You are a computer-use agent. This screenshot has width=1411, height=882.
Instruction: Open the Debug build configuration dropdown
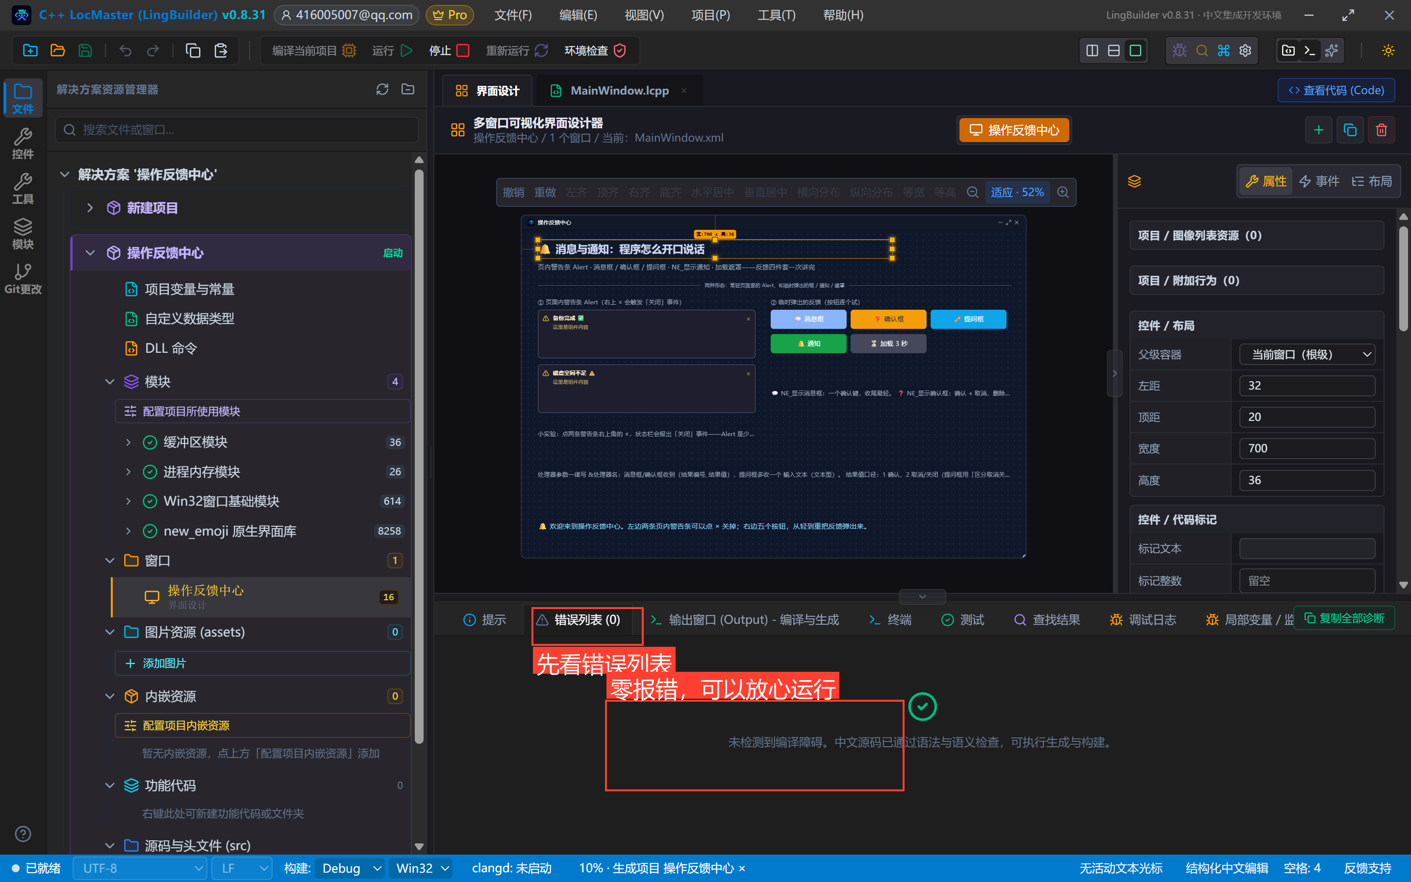coord(351,868)
